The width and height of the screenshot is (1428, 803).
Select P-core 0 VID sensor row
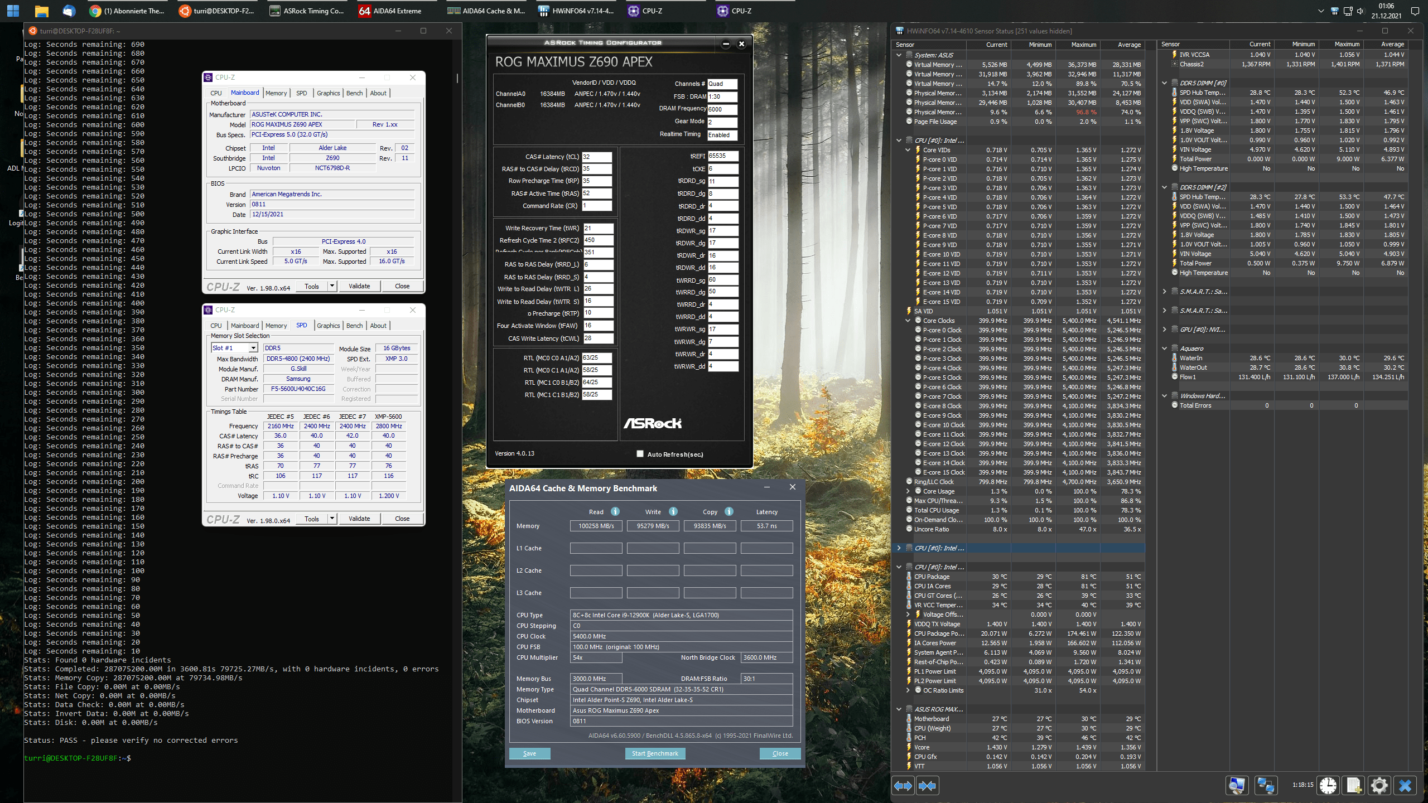1019,159
